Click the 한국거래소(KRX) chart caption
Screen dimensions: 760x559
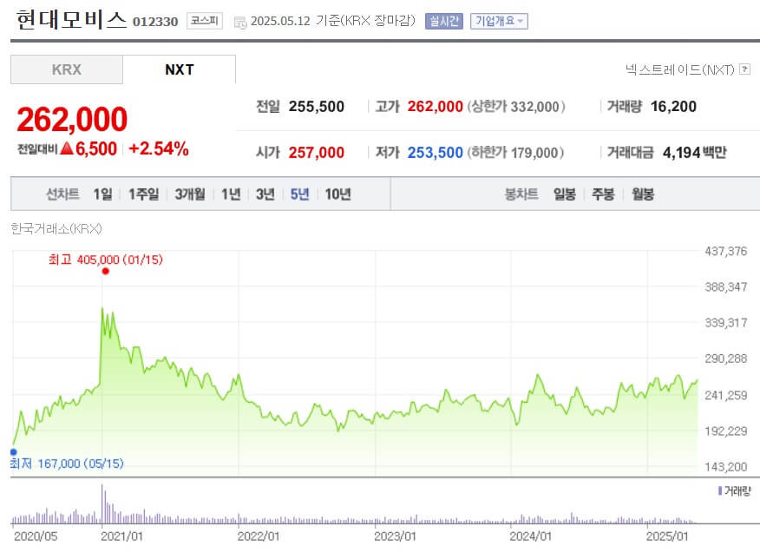click(56, 228)
